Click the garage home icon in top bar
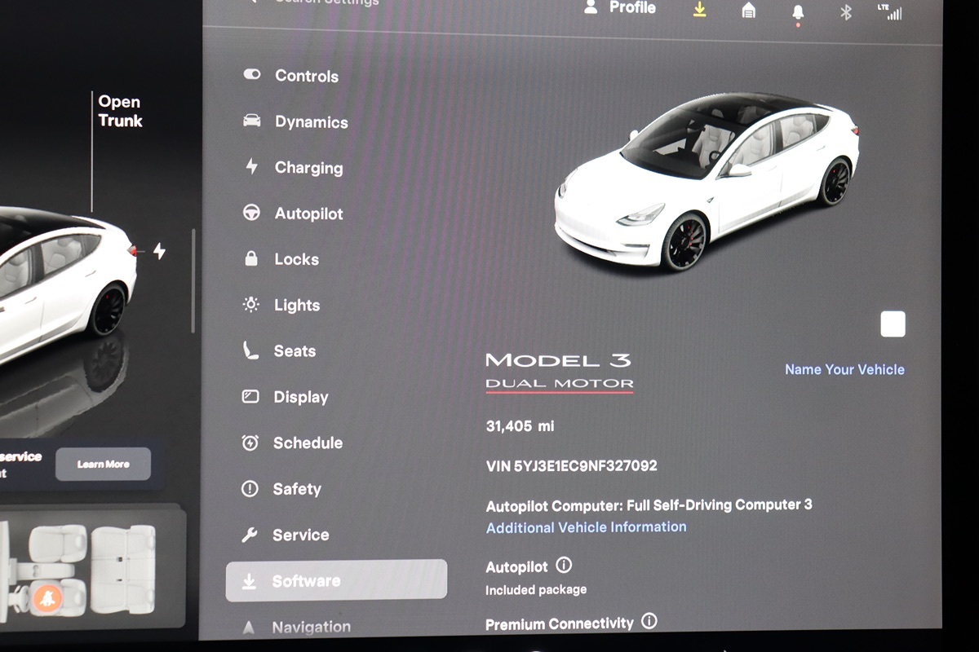 tap(748, 11)
